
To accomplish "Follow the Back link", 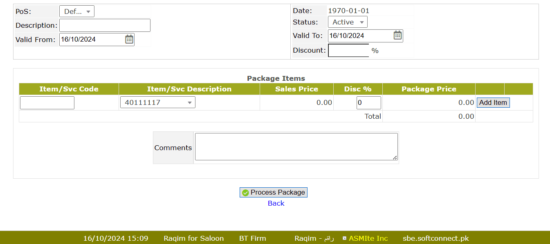I will (x=276, y=203).
